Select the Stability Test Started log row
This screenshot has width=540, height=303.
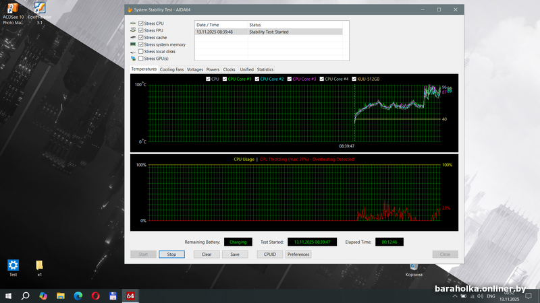point(268,32)
